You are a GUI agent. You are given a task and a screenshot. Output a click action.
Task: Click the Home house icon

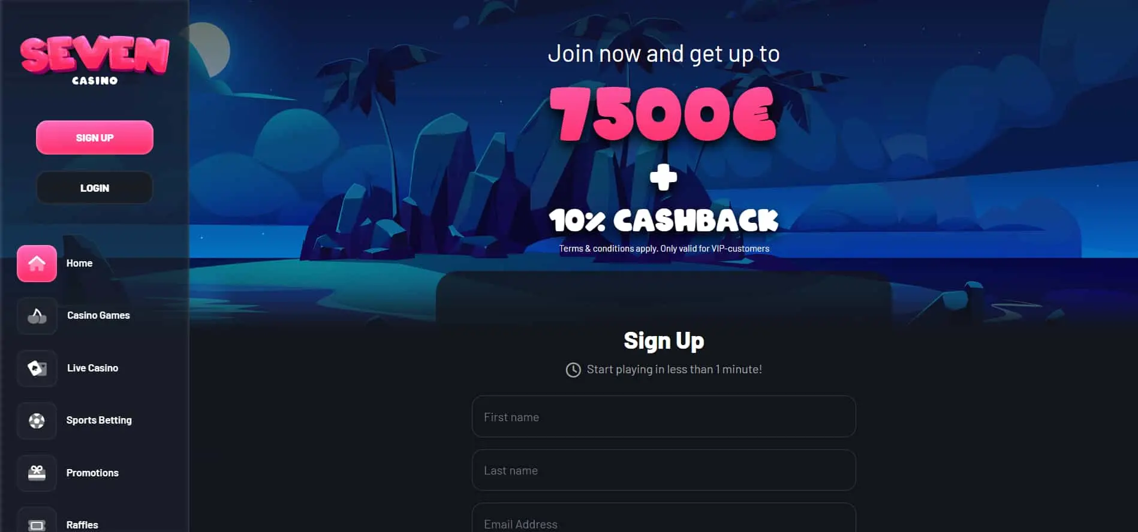pos(37,263)
